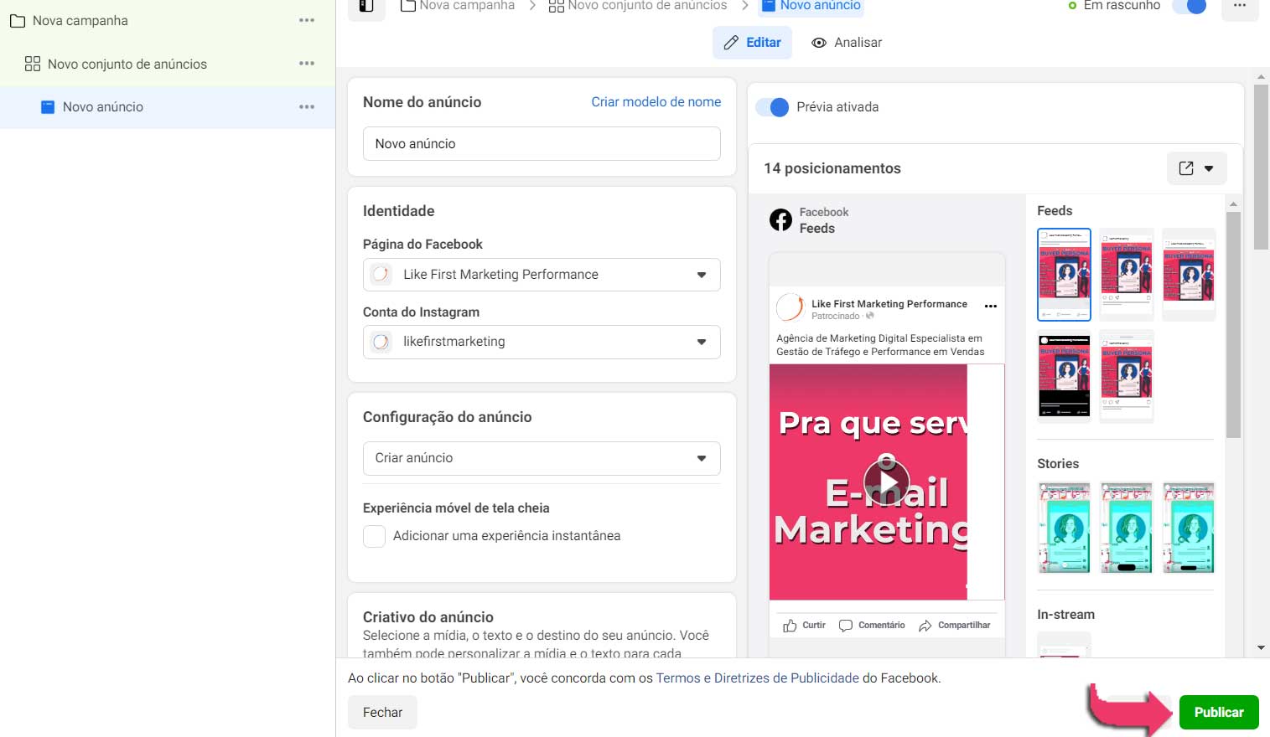Image resolution: width=1270 pixels, height=737 pixels.
Task: Toggle the sidebar panel icon
Action: pyautogui.click(x=366, y=7)
